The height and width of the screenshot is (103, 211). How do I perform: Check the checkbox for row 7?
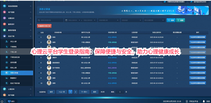[39, 68]
